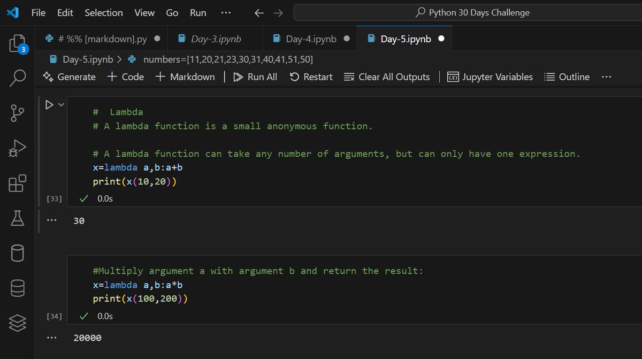This screenshot has height=359, width=642.
Task: Open the Search view in activity bar
Action: click(17, 78)
